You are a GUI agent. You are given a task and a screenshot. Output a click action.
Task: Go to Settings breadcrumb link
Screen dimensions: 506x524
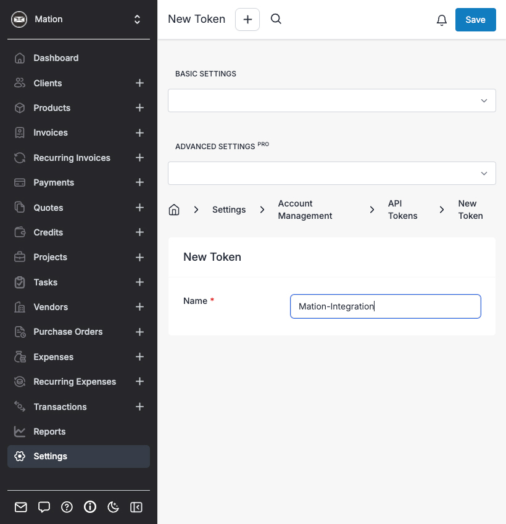point(229,210)
